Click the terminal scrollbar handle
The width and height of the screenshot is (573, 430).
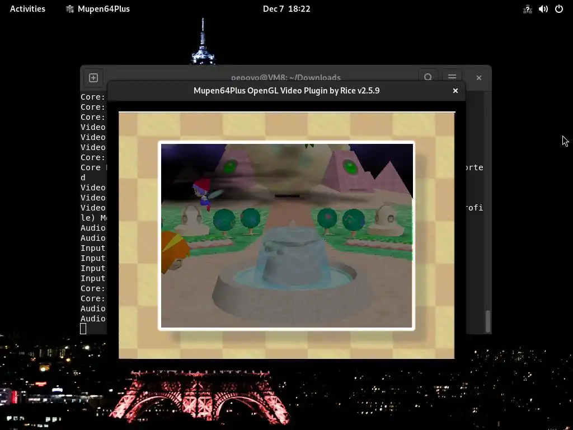click(488, 321)
